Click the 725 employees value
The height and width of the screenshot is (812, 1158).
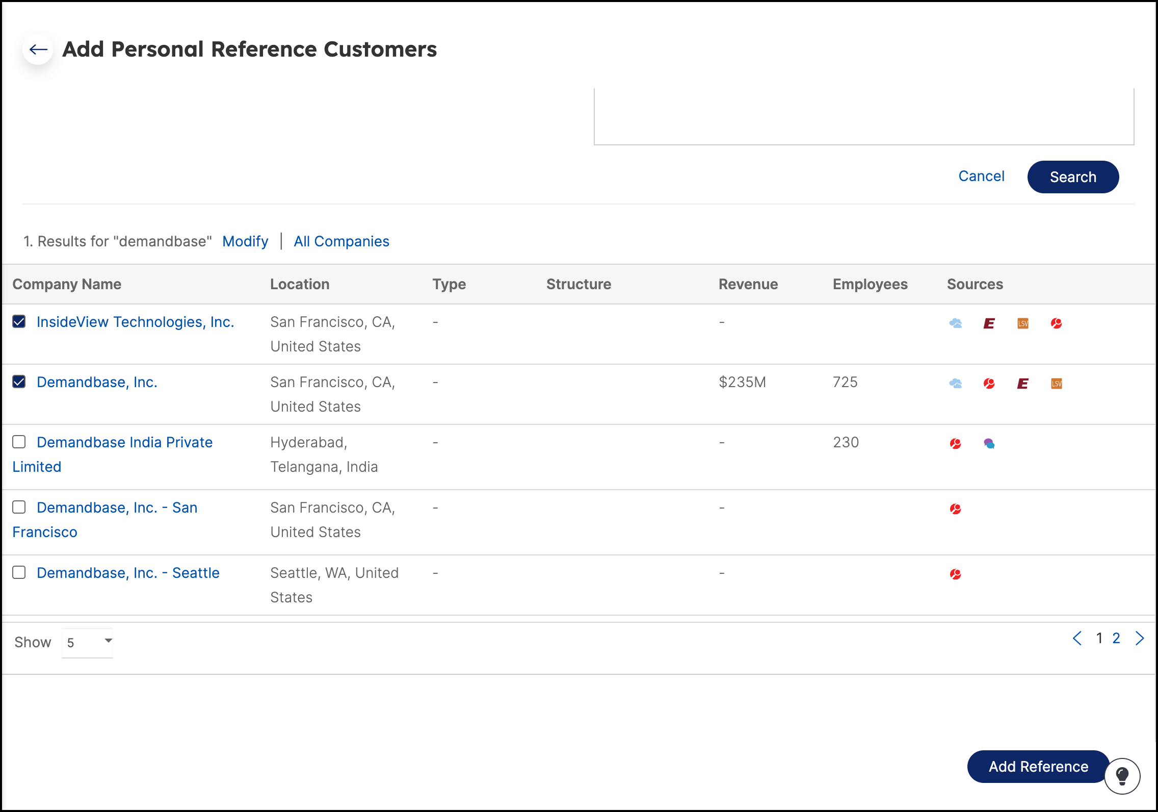pos(845,382)
